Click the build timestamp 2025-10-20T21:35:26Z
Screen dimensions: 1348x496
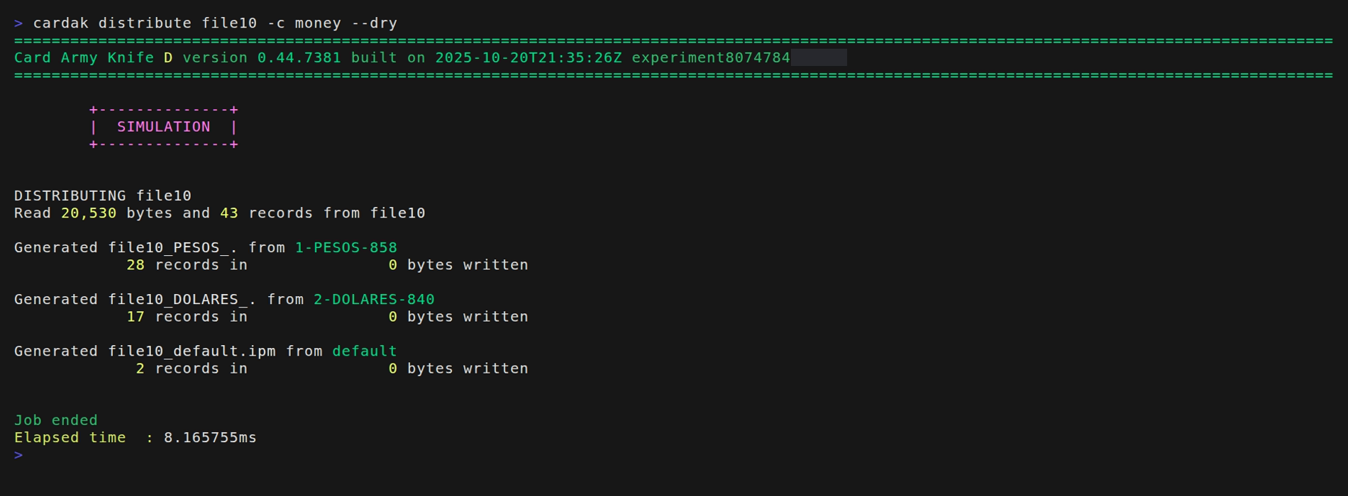click(x=528, y=58)
